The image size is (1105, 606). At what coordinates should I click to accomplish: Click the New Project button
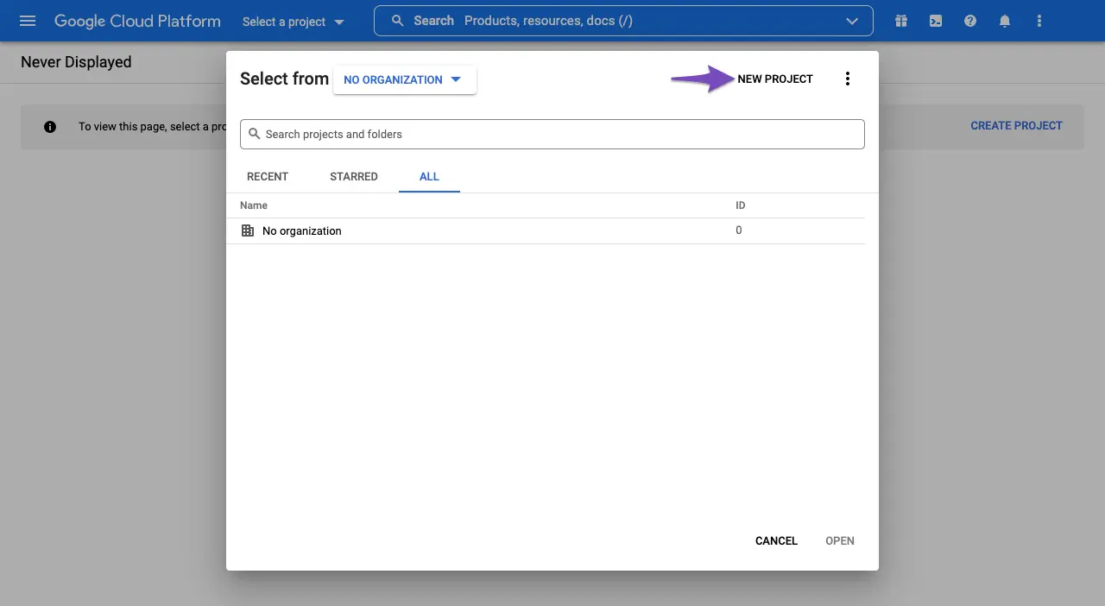click(x=774, y=79)
